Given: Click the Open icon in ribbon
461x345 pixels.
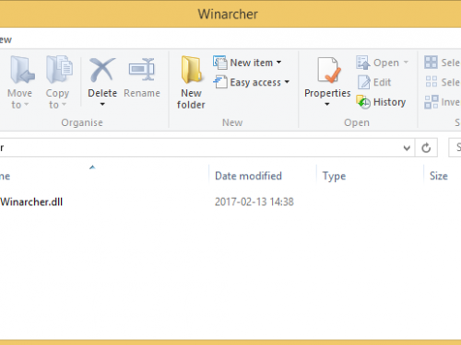Looking at the screenshot, I should pyautogui.click(x=363, y=63).
